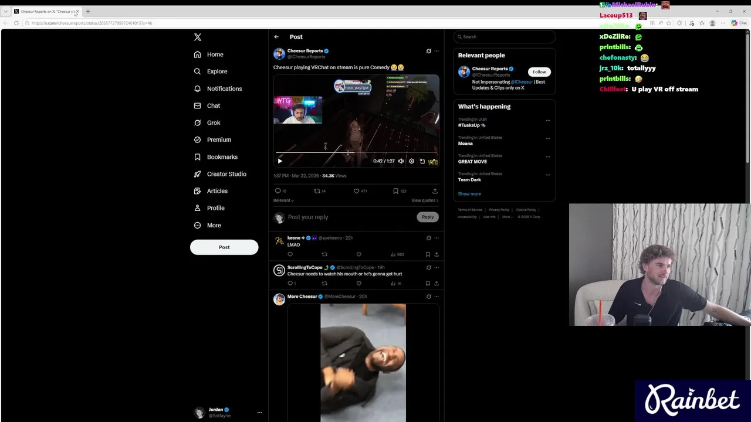
Task: Like the main post with 471 likes
Action: point(356,191)
